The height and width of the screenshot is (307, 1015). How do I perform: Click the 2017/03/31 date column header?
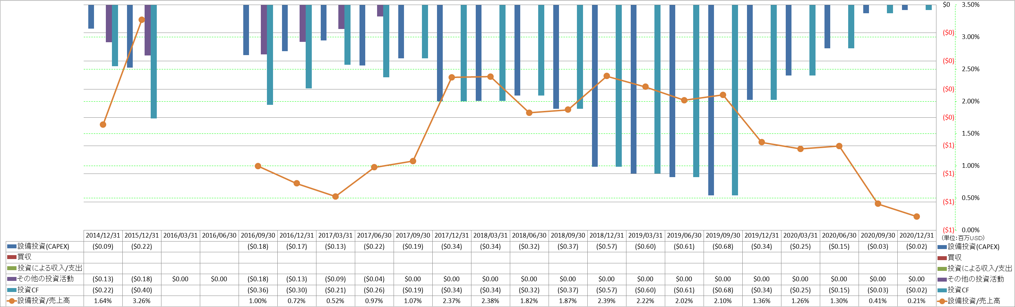click(335, 235)
